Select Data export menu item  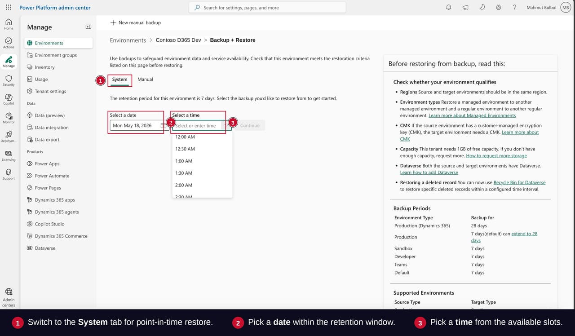[58, 140]
